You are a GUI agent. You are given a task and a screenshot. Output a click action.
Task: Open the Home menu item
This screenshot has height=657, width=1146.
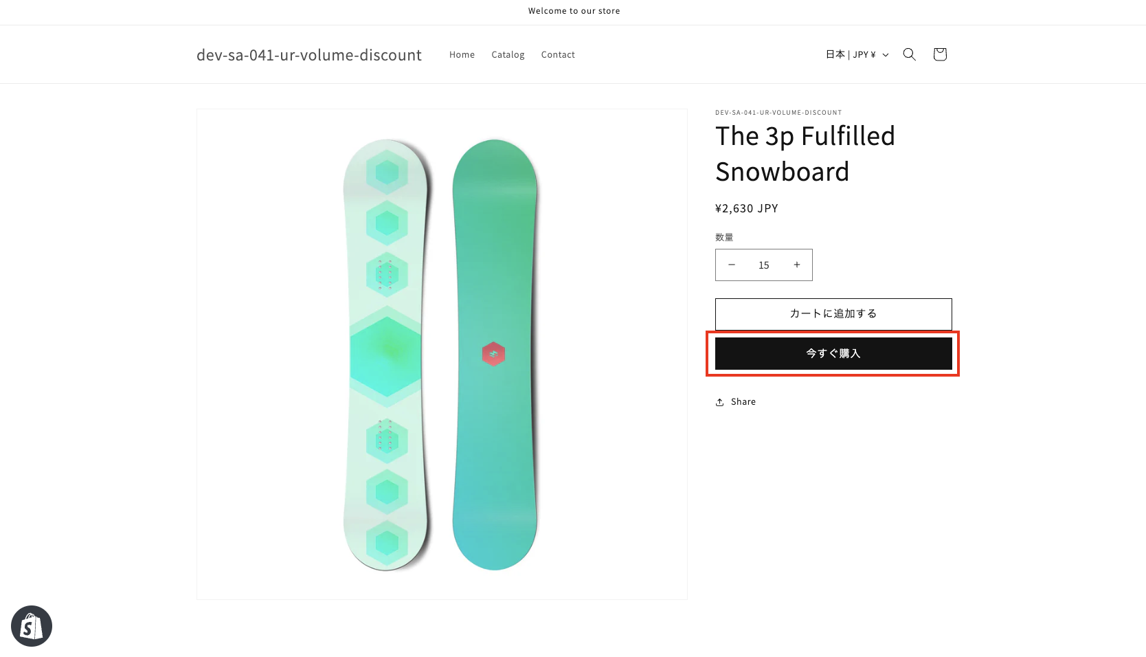[x=461, y=54]
